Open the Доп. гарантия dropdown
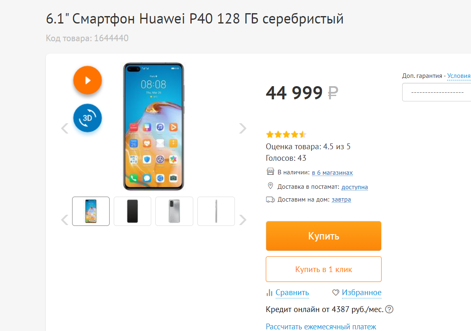 [436, 92]
